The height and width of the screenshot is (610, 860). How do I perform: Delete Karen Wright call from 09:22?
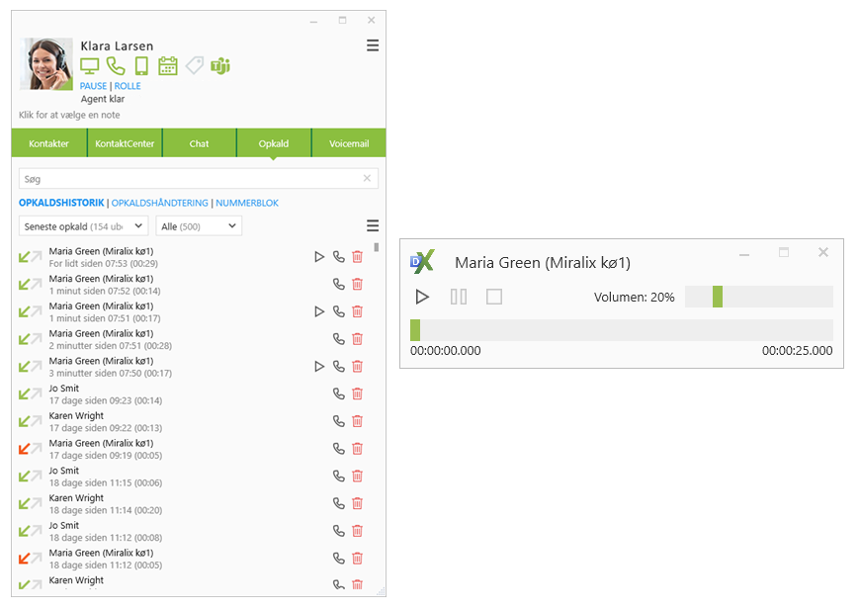coord(358,421)
